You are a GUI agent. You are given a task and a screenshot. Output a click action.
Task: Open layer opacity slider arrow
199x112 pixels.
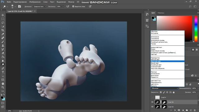click(x=198, y=88)
